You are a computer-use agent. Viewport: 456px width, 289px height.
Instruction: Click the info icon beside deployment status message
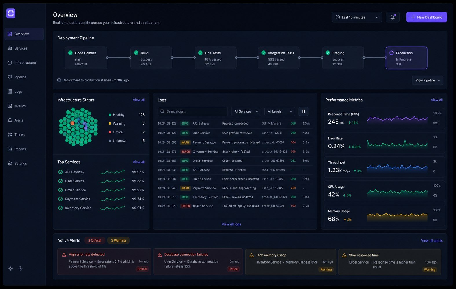59,80
